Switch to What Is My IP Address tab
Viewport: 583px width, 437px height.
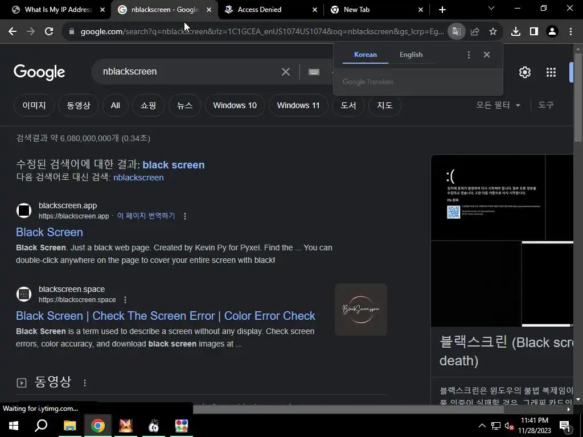[59, 10]
